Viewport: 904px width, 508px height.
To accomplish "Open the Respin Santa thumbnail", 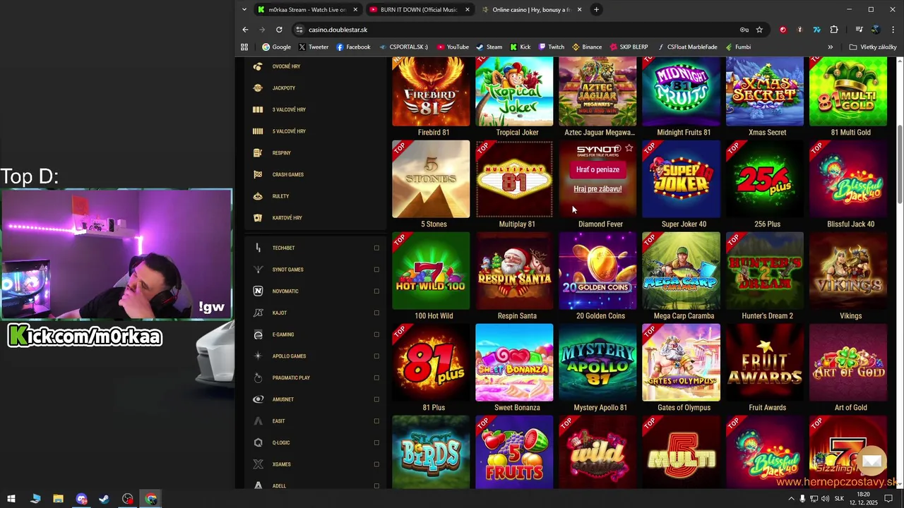I will (x=514, y=271).
